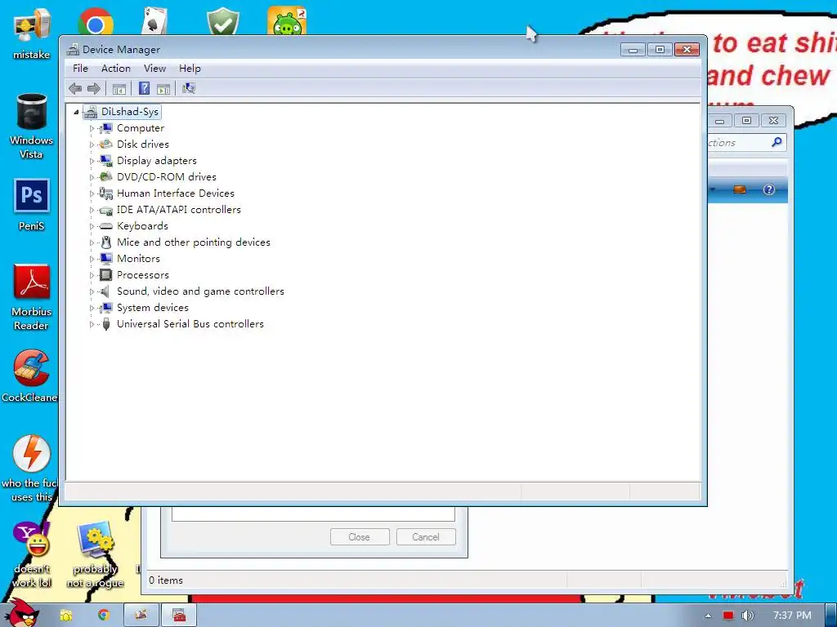Click the 7:37 PM clock
837x627 pixels.
792,616
